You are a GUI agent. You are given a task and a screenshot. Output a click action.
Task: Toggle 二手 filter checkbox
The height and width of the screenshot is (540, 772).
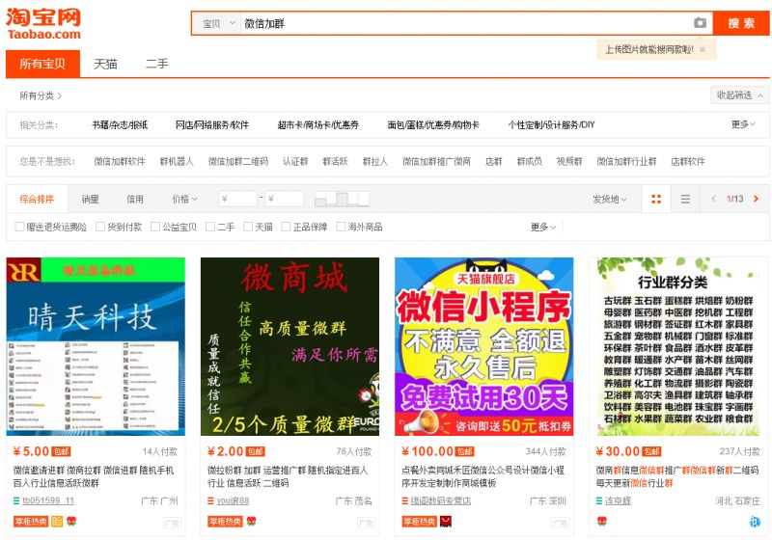click(210, 227)
